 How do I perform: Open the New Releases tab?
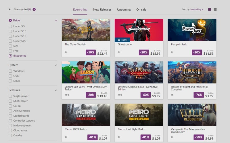(x=102, y=9)
